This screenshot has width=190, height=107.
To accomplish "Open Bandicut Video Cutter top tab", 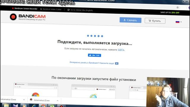I will 51,9.
